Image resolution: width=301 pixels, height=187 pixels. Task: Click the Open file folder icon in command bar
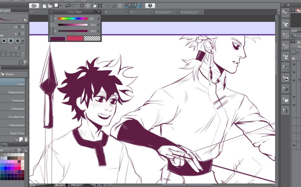tap(50, 6)
